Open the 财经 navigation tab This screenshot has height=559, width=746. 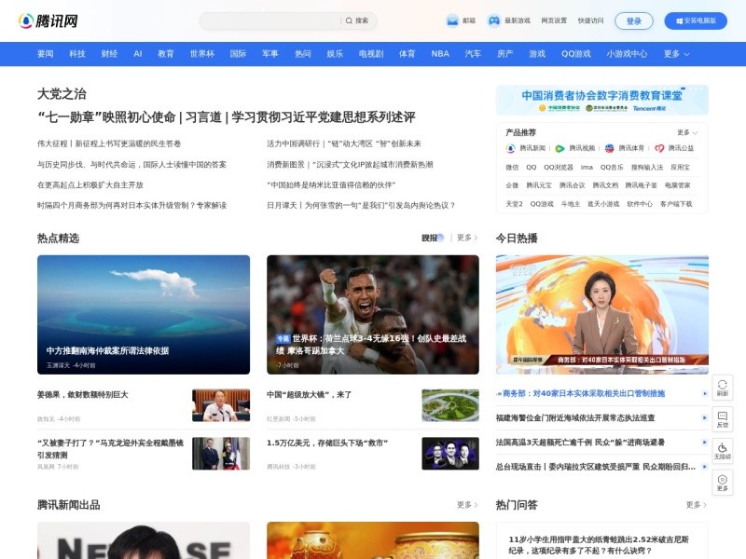tap(109, 54)
